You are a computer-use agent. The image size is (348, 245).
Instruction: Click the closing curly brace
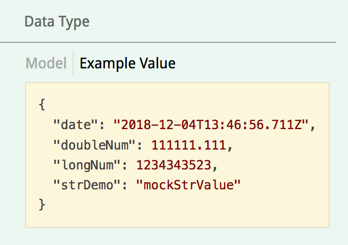point(42,205)
